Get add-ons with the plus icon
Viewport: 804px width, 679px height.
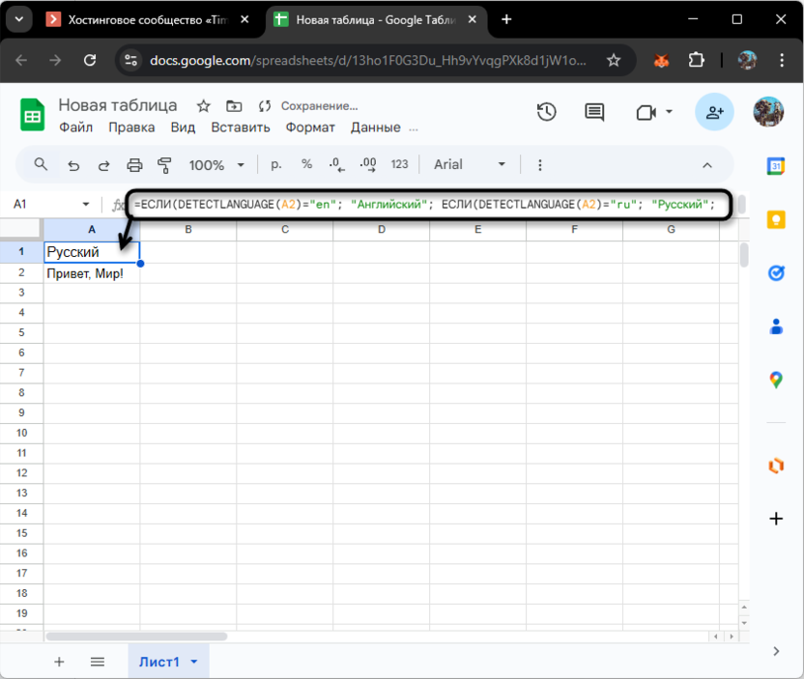(x=776, y=519)
